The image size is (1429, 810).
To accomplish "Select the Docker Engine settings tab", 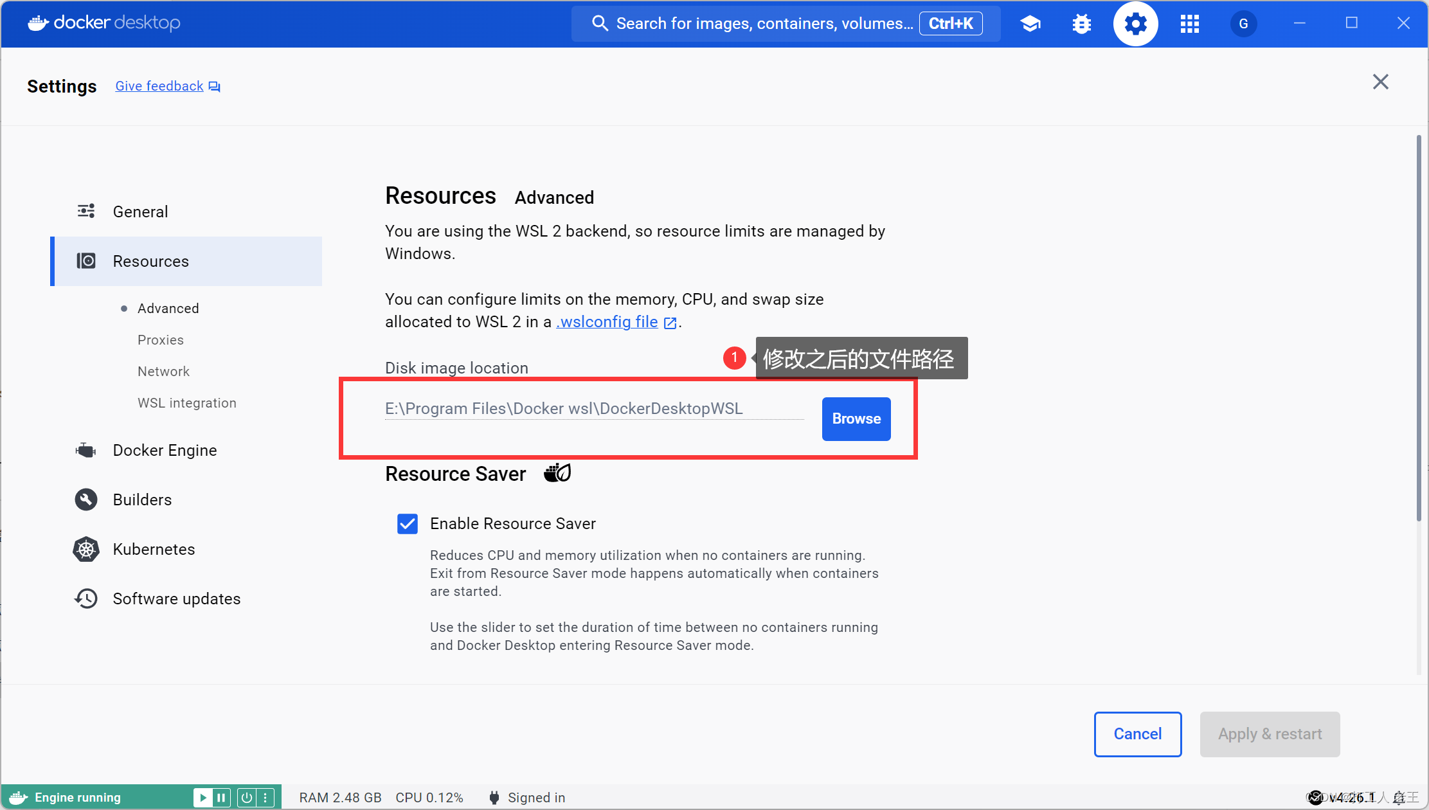I will click(x=186, y=450).
